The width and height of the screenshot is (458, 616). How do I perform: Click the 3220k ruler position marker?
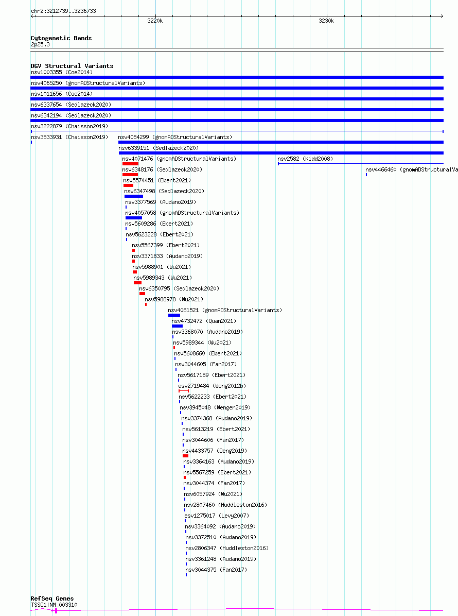click(x=155, y=21)
